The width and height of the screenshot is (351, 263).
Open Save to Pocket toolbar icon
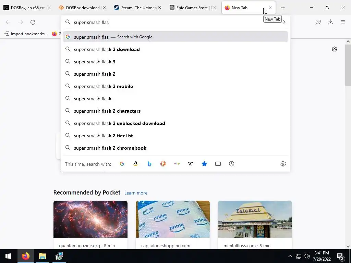pos(318,22)
